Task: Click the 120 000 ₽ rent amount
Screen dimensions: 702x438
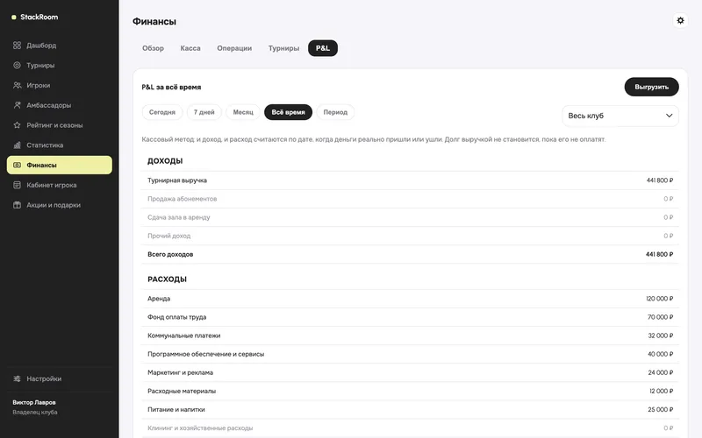Action: [660, 299]
